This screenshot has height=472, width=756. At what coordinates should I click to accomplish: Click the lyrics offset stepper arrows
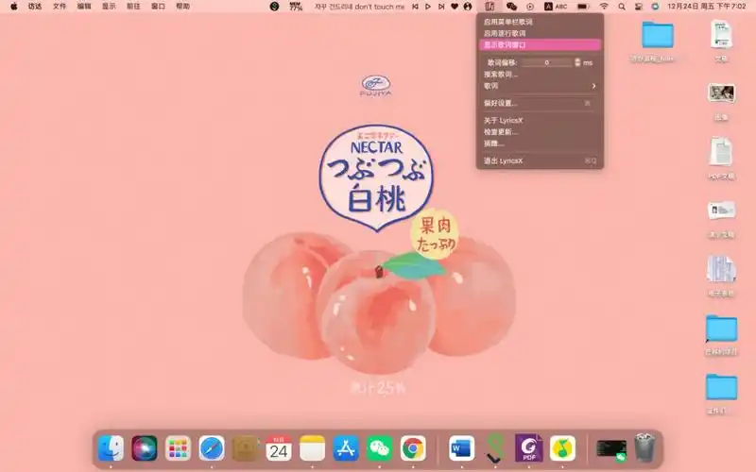click(577, 62)
